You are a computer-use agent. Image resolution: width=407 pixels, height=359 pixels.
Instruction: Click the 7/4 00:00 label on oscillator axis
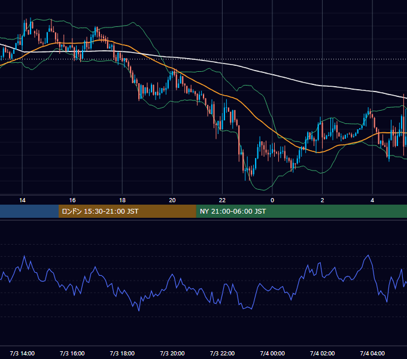pyautogui.click(x=272, y=353)
